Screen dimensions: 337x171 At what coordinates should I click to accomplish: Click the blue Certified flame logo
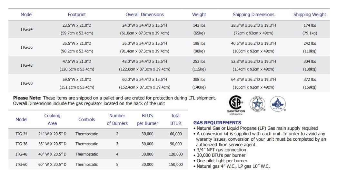[x=277, y=104]
